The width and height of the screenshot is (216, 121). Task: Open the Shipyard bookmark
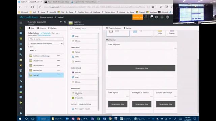pyautogui.click(x=163, y=12)
